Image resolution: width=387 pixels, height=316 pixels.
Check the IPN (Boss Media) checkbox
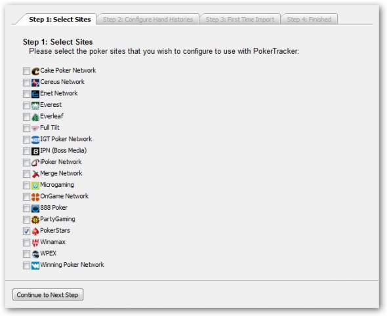[26, 151]
